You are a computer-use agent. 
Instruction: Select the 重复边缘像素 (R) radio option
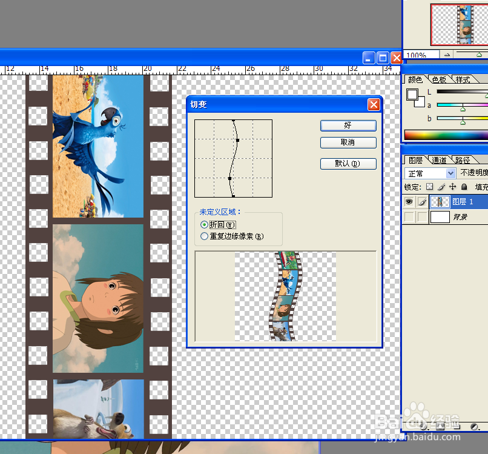(204, 236)
